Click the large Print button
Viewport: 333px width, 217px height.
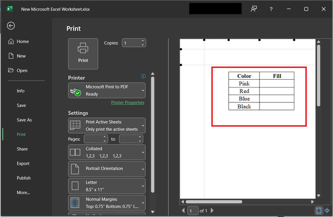pos(83,54)
